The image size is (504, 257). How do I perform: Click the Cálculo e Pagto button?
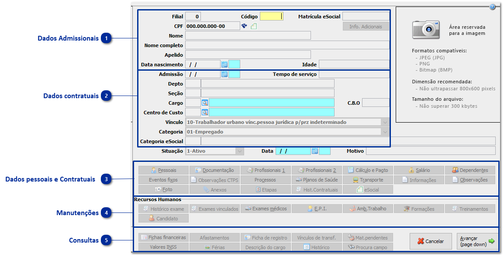pyautogui.click(x=368, y=170)
